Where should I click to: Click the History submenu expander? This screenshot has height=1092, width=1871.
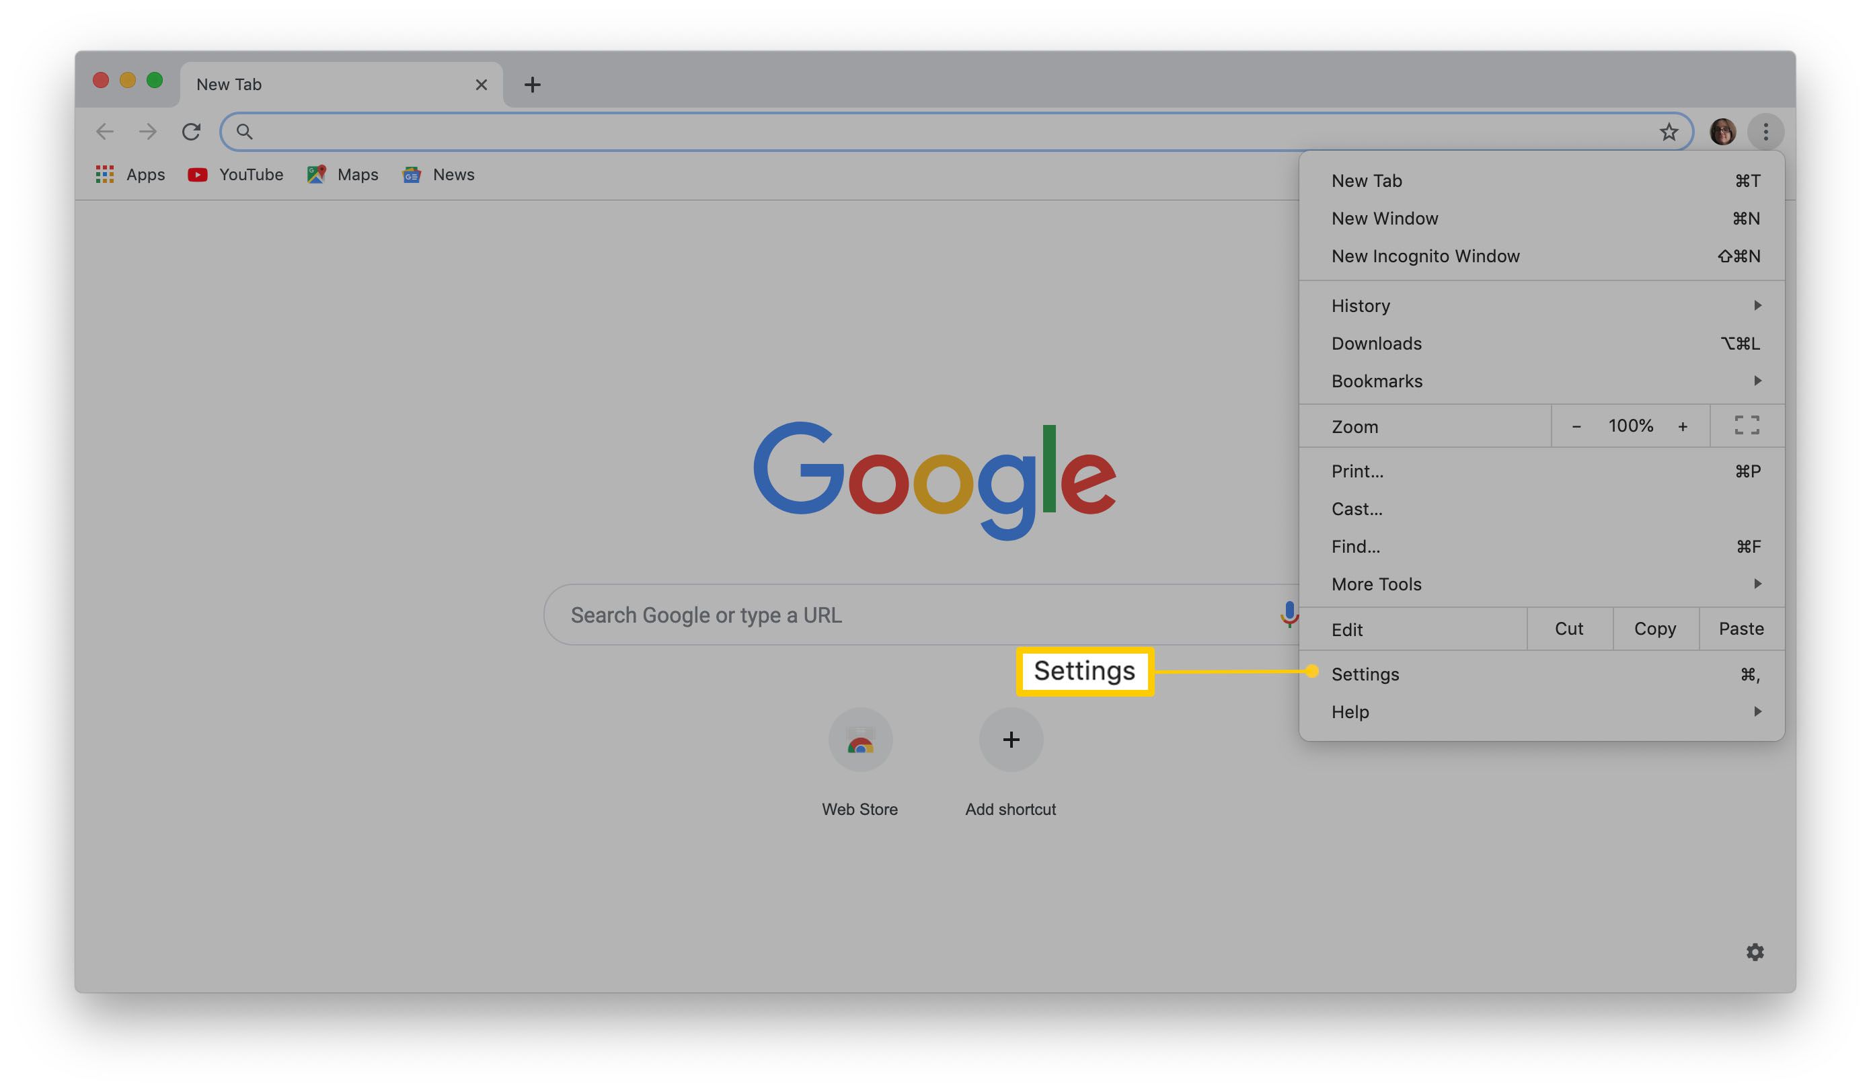tap(1757, 303)
